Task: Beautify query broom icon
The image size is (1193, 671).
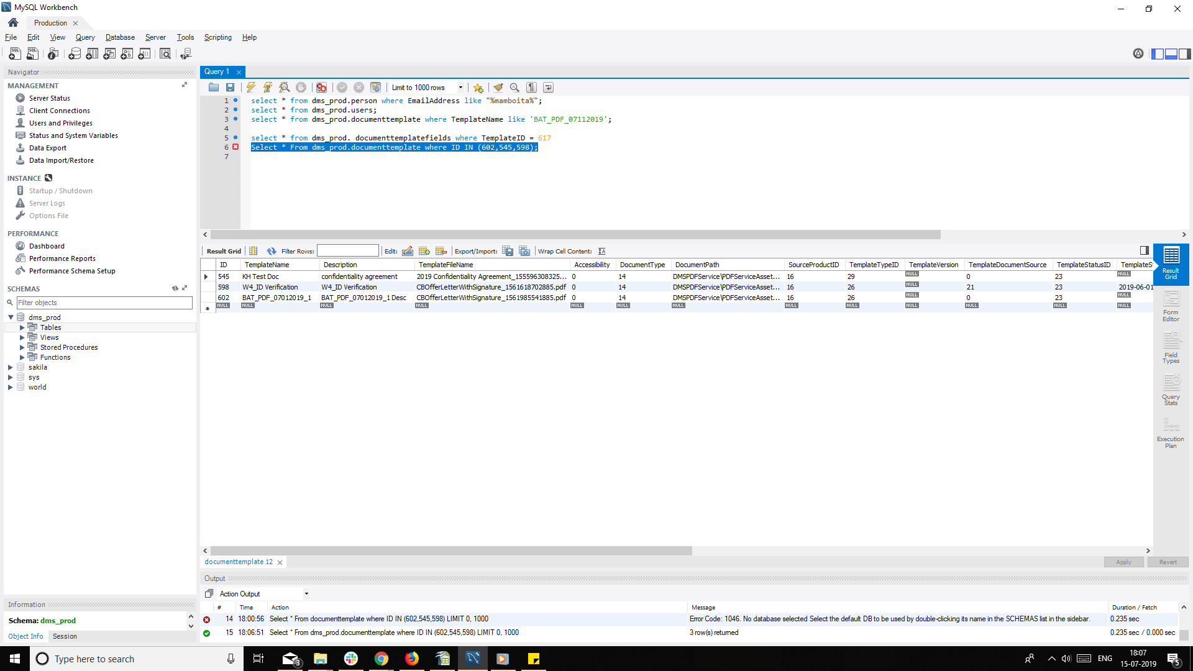Action: tap(498, 88)
